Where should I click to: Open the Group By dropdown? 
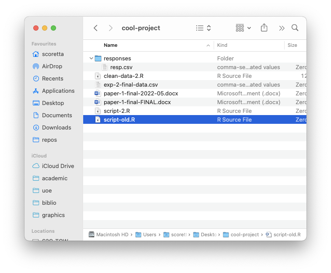(x=243, y=28)
